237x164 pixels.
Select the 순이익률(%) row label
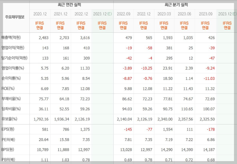click(11, 78)
